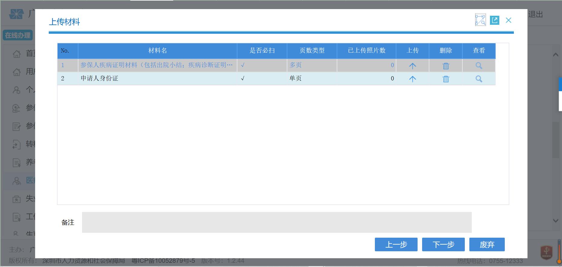Go back with 上一步 button
Image resolution: width=562 pixels, height=267 pixels.
396,244
